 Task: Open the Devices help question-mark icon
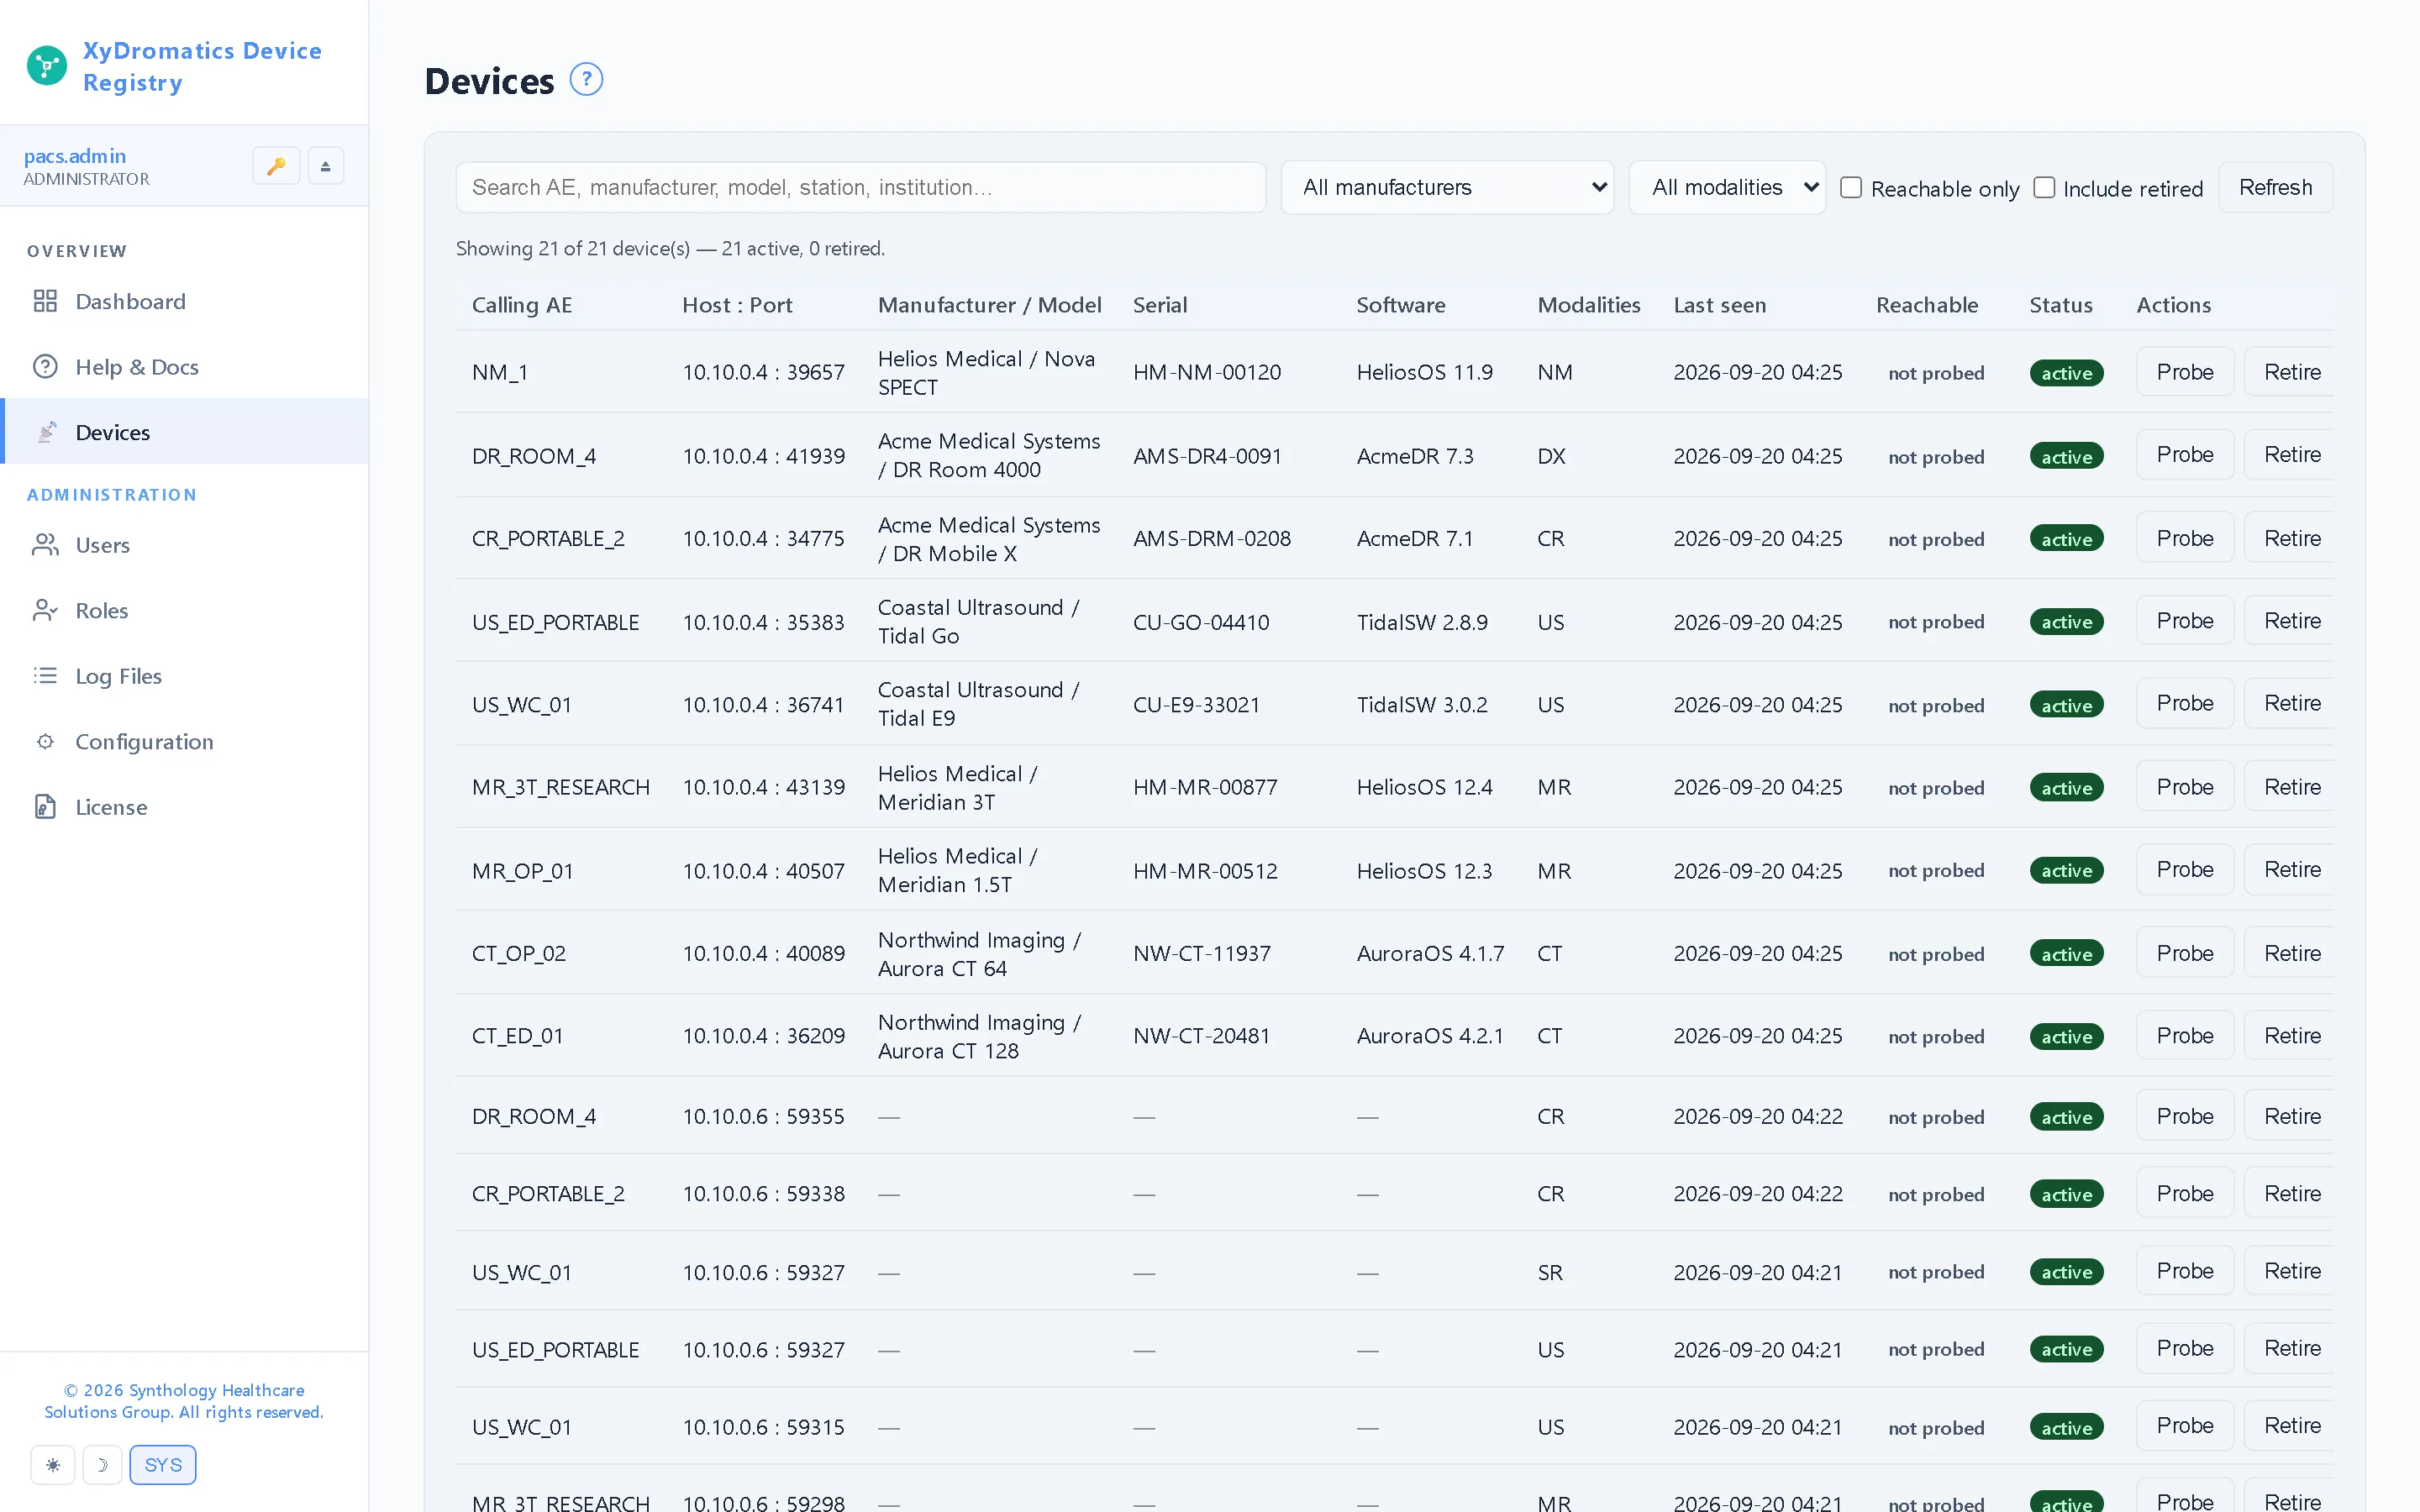(x=586, y=79)
